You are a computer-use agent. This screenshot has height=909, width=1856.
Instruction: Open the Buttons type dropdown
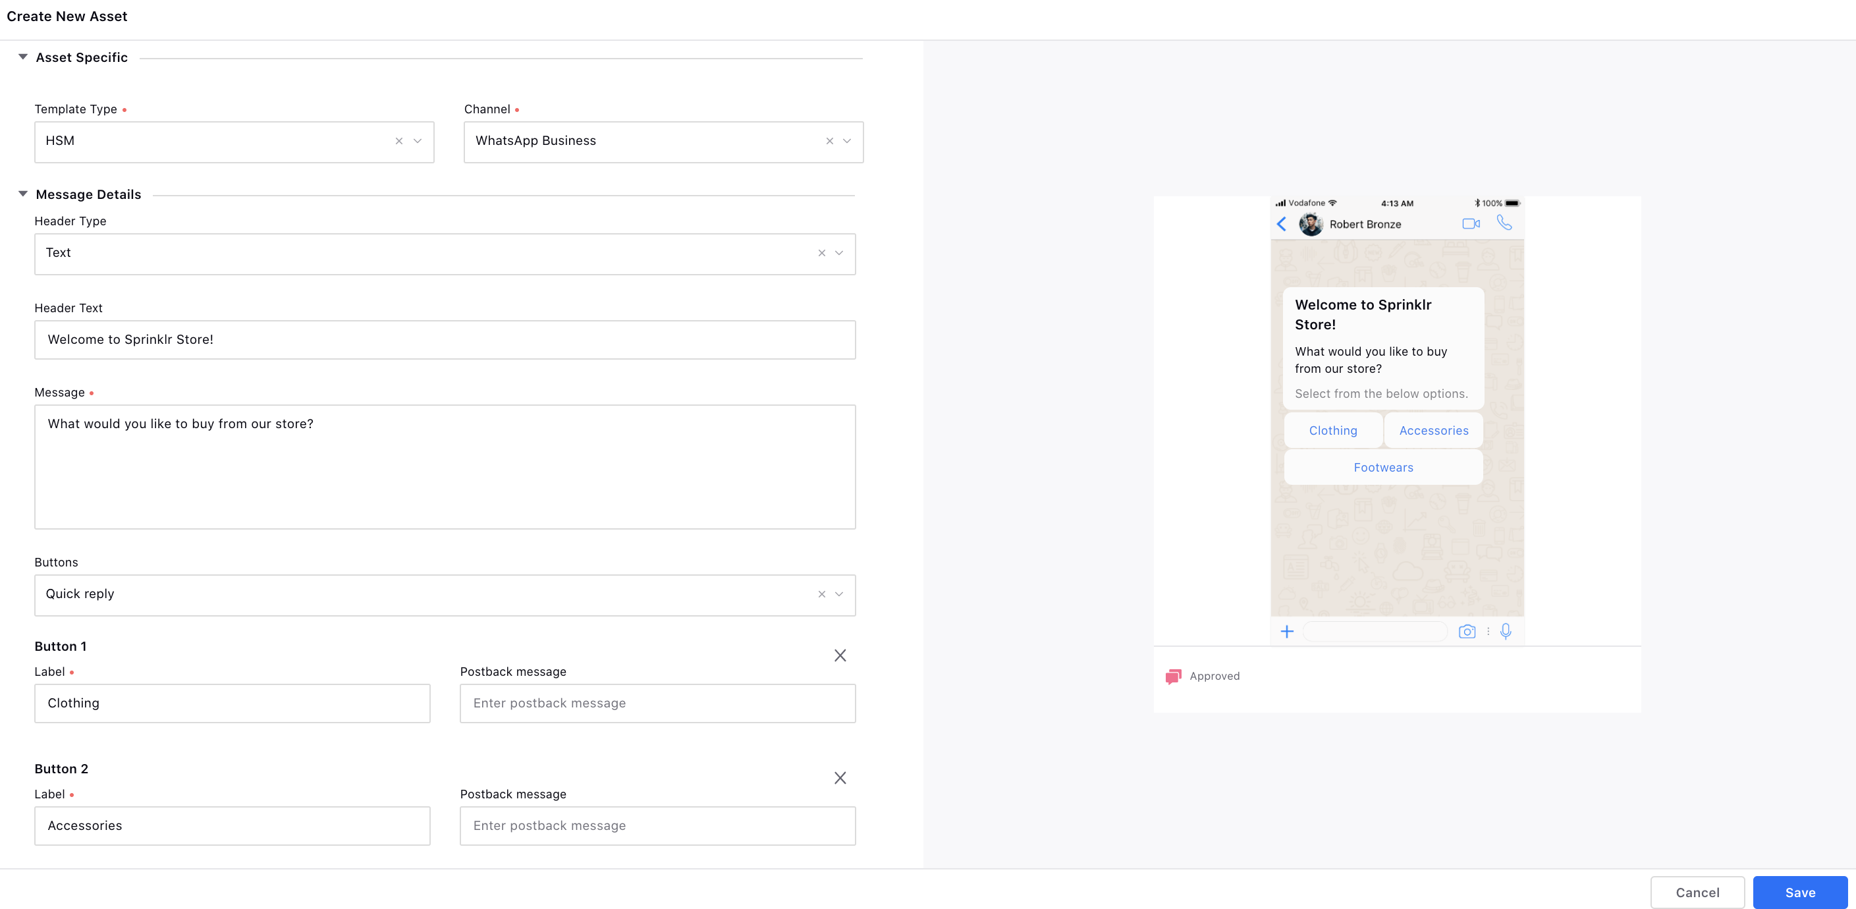839,594
